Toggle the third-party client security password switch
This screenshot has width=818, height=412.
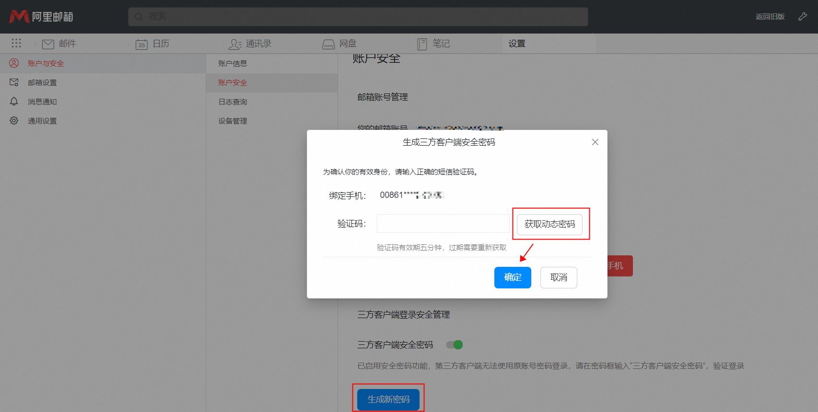point(454,345)
